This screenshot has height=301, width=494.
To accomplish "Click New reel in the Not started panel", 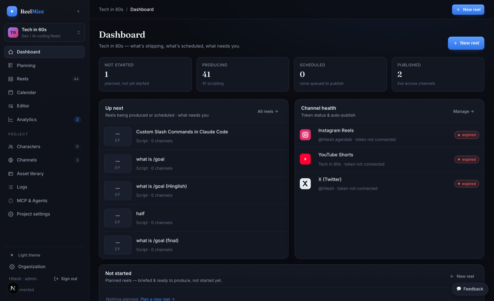I will click(462, 276).
